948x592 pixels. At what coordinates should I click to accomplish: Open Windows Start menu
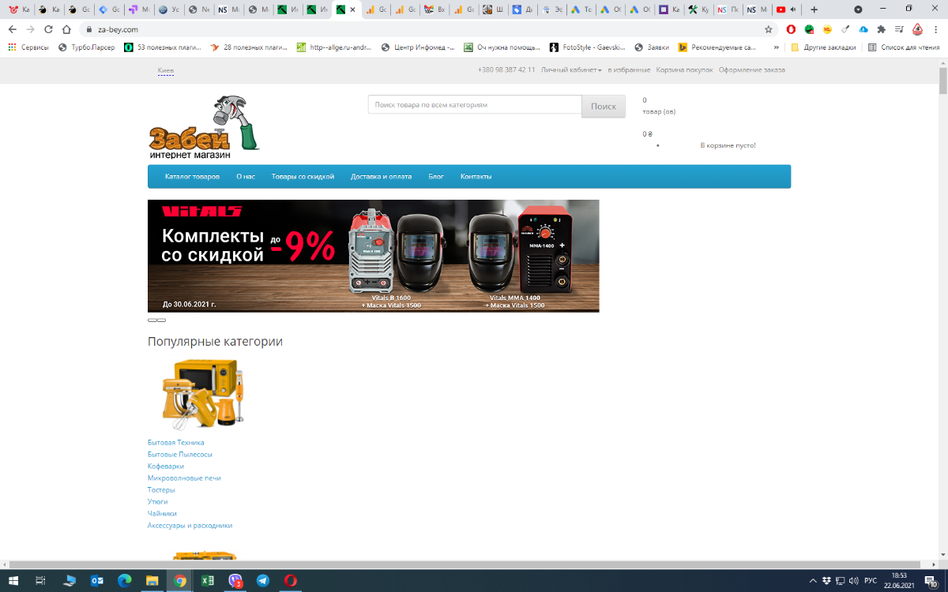[13, 580]
